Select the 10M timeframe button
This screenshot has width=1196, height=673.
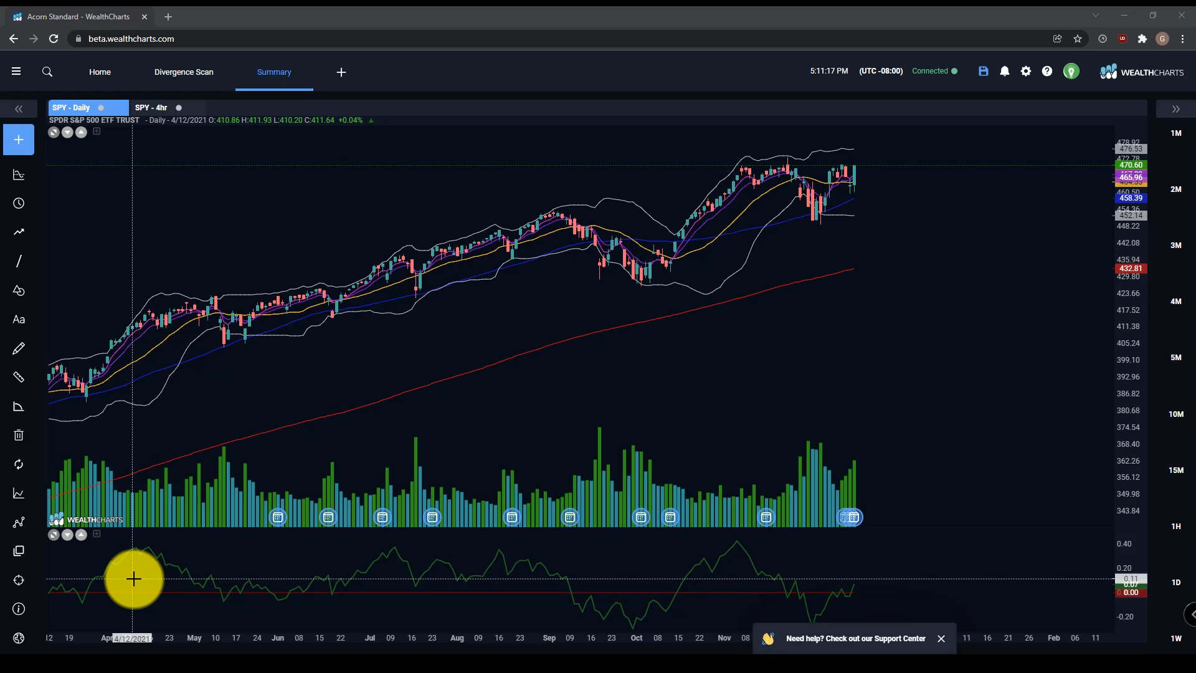[1175, 414]
